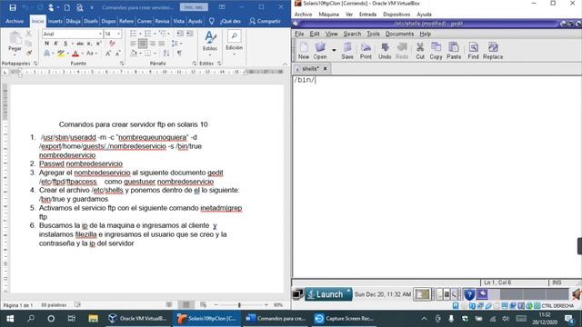Toggle Underline (S) formatting in Word
This screenshot has height=327, width=582.
[65, 44]
